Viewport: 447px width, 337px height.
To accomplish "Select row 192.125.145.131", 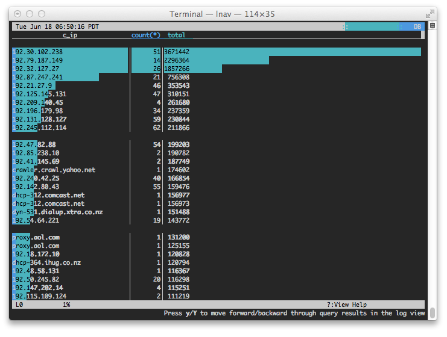I will point(217,94).
